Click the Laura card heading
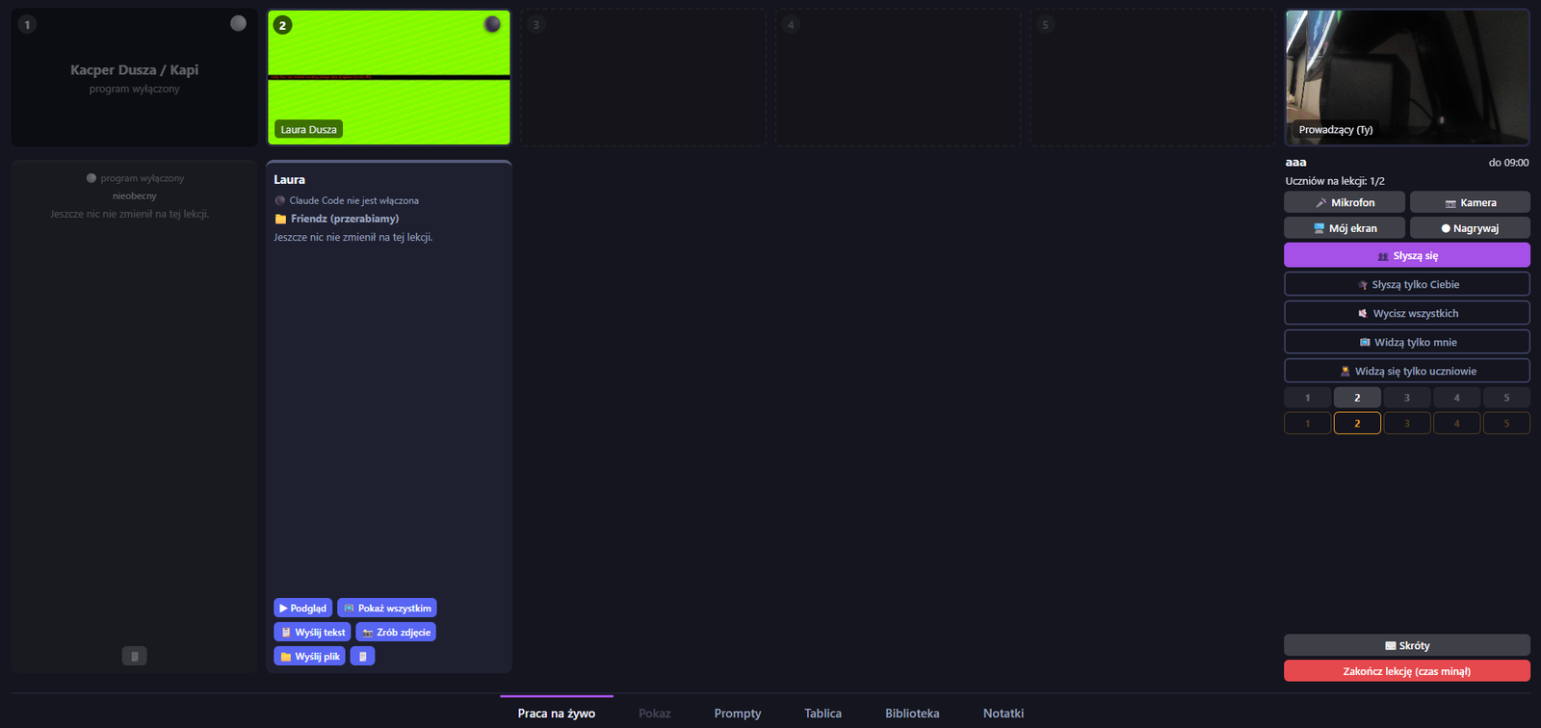1541x728 pixels. click(x=289, y=179)
